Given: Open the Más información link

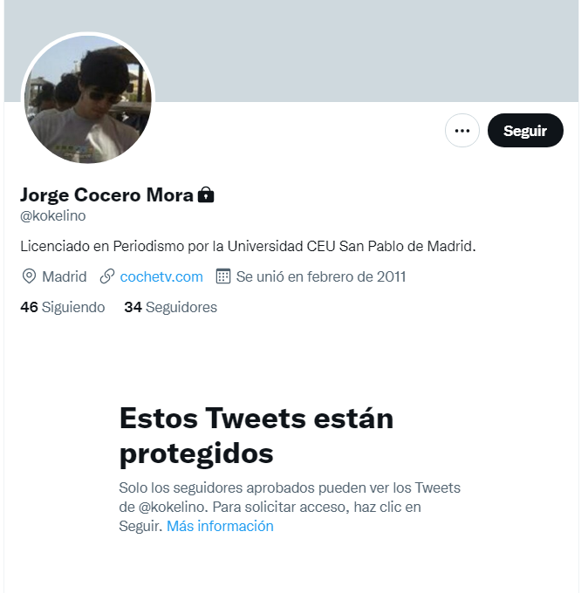Looking at the screenshot, I should [x=220, y=526].
